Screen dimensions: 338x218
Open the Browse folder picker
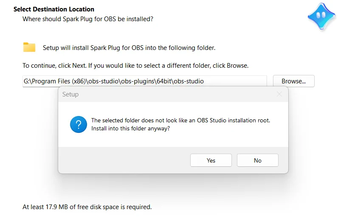(x=293, y=81)
